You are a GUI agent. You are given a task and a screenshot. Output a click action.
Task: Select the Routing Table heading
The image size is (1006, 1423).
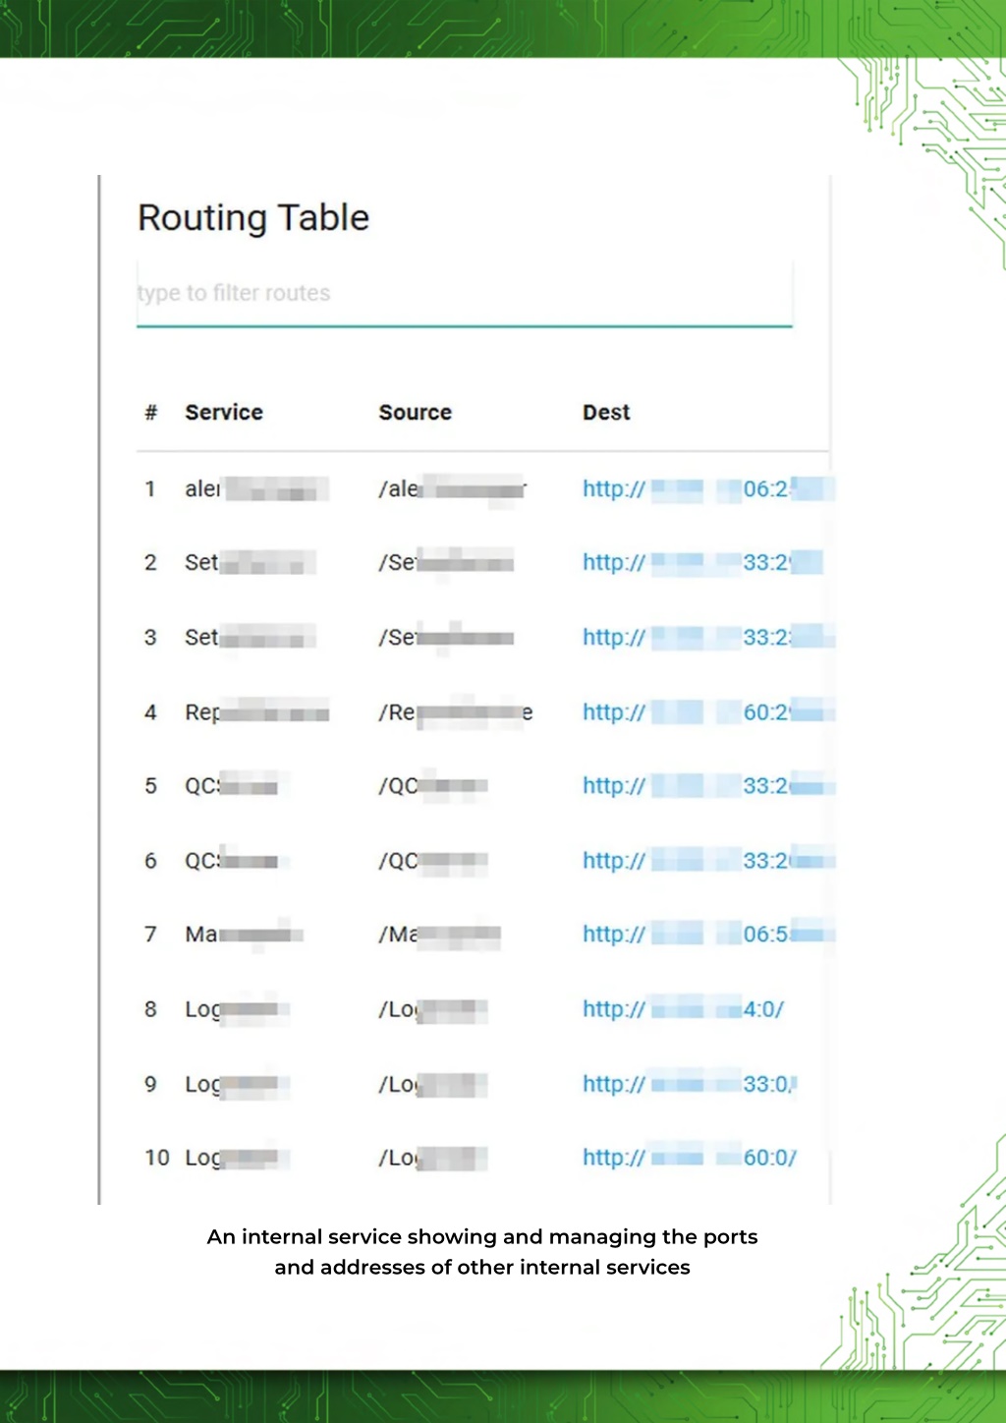253,218
